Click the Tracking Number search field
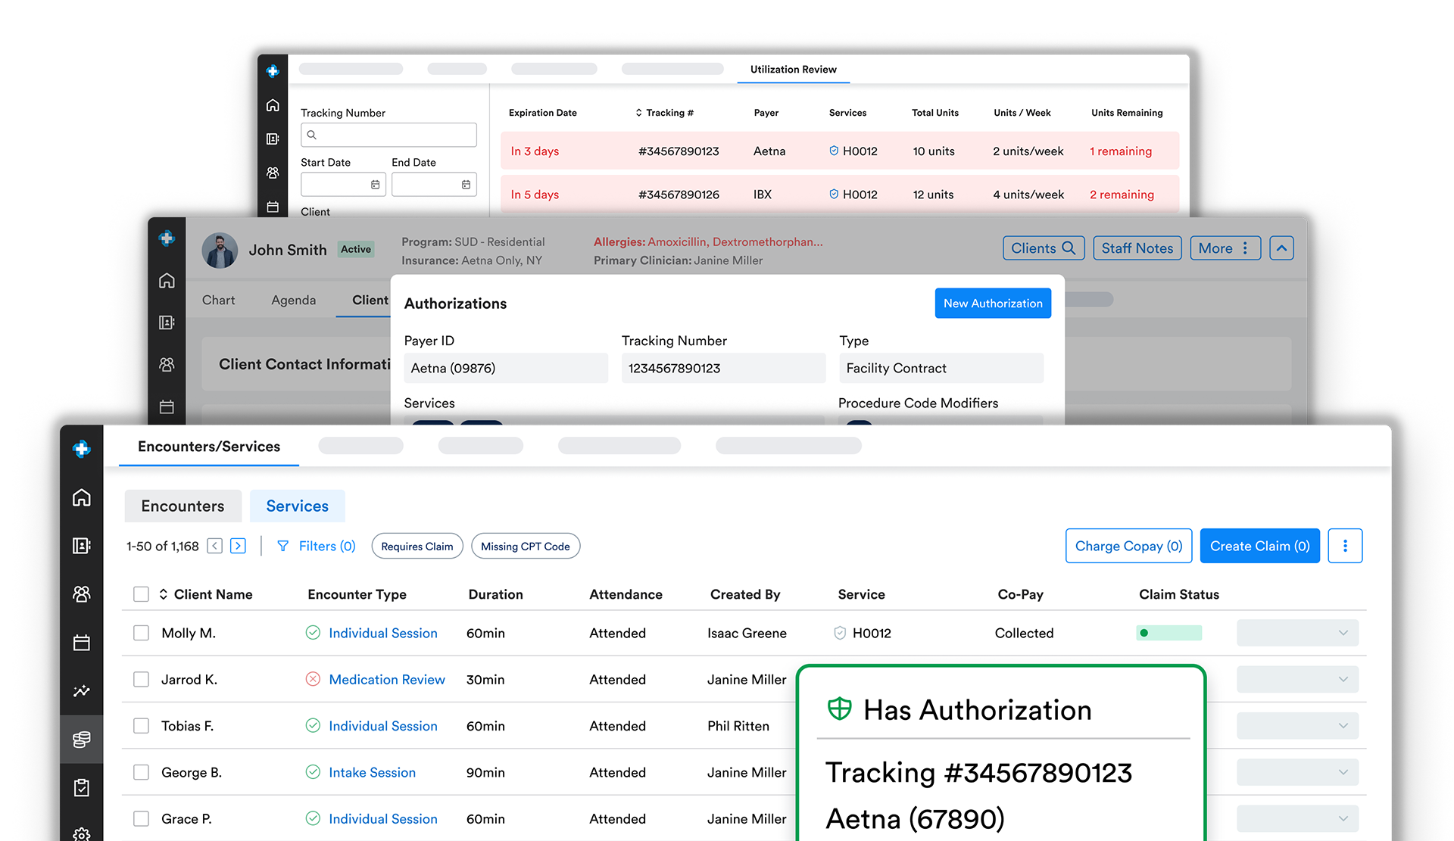The width and height of the screenshot is (1454, 841). 388,135
